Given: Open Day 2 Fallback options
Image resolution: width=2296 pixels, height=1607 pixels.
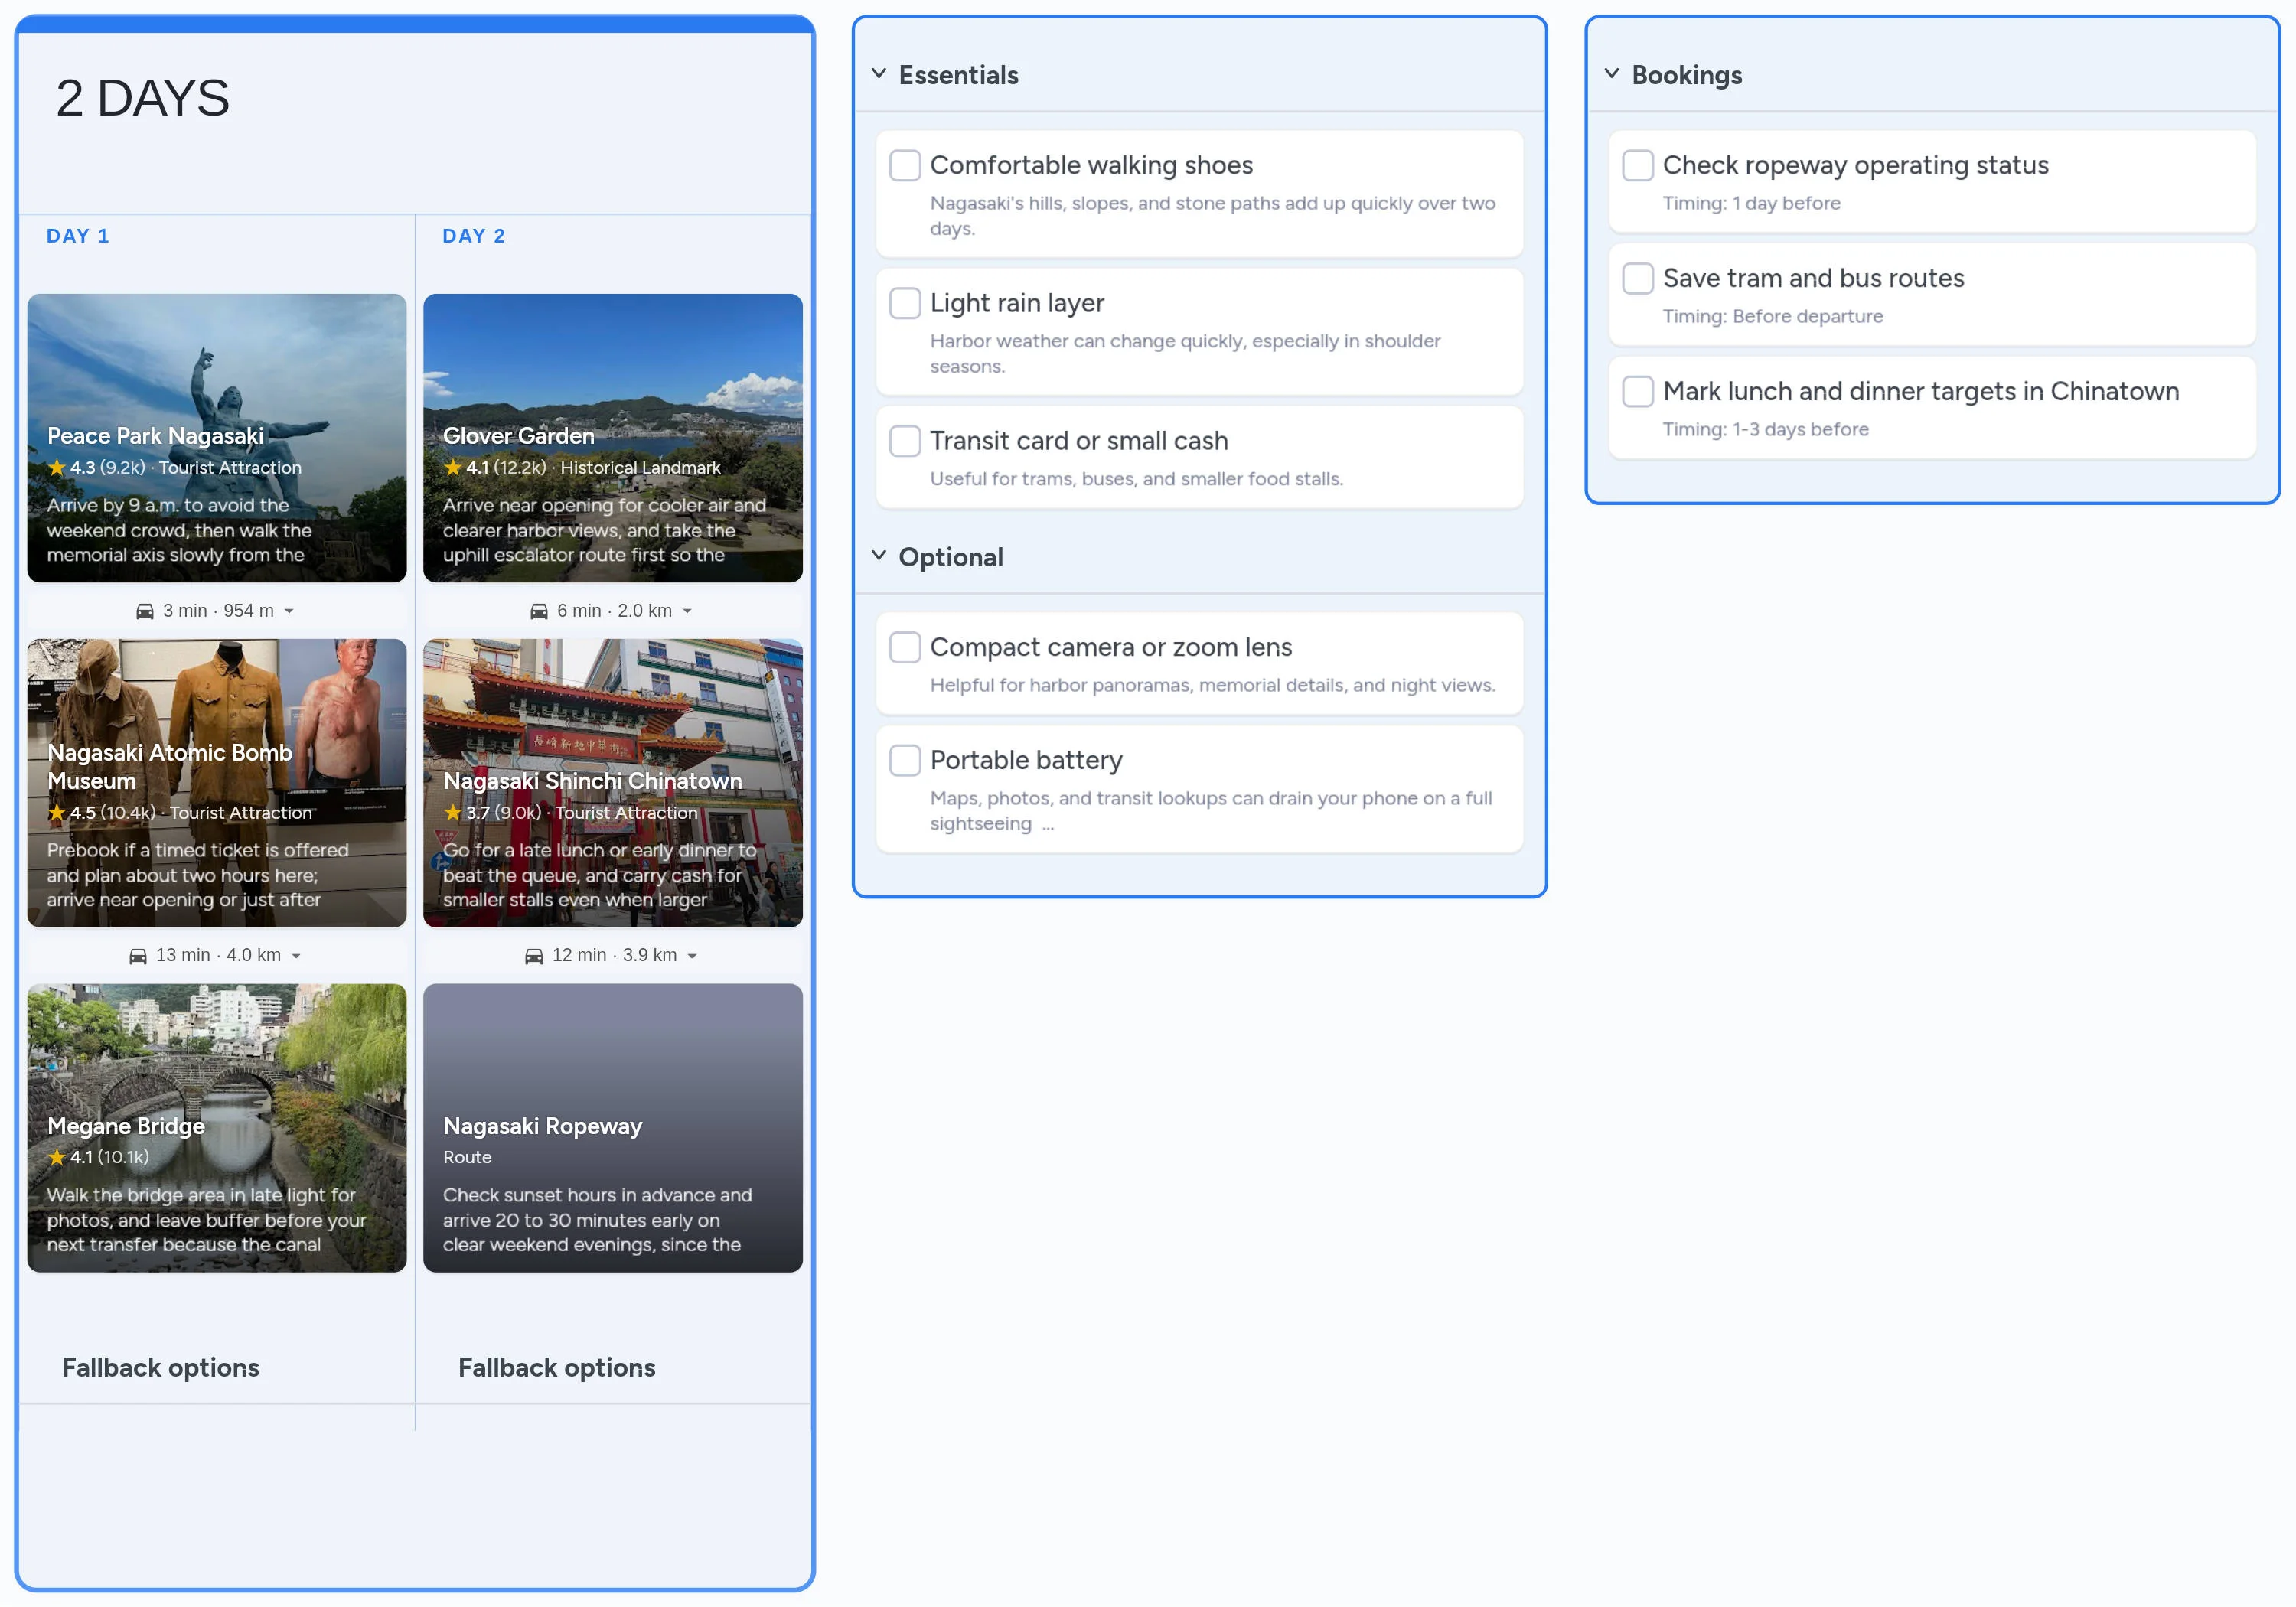Looking at the screenshot, I should click(x=556, y=1367).
